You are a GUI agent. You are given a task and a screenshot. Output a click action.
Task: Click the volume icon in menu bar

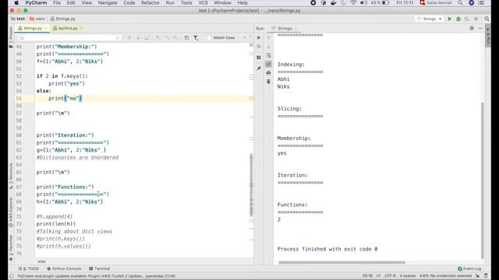pyautogui.click(x=363, y=3)
